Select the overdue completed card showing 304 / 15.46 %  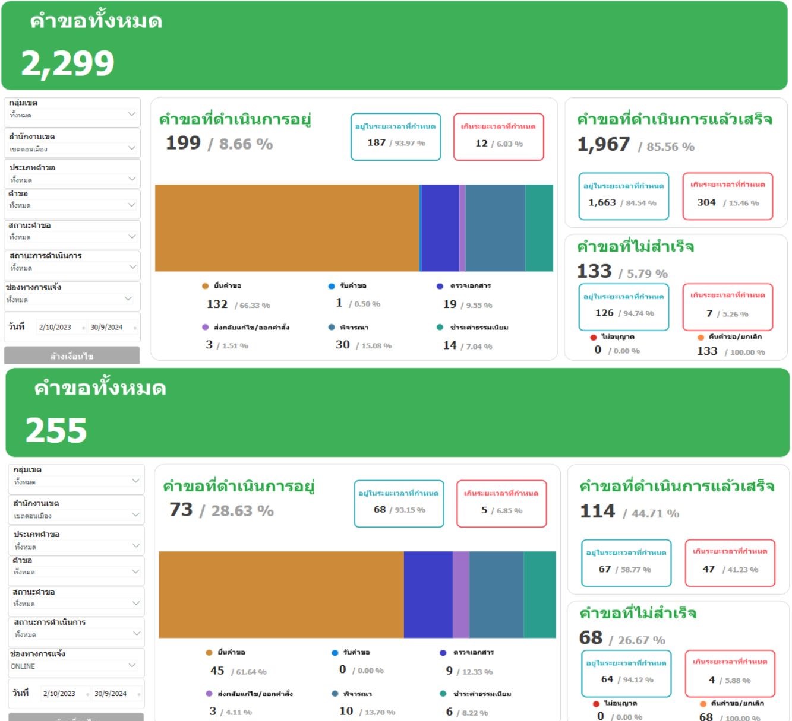coord(728,196)
